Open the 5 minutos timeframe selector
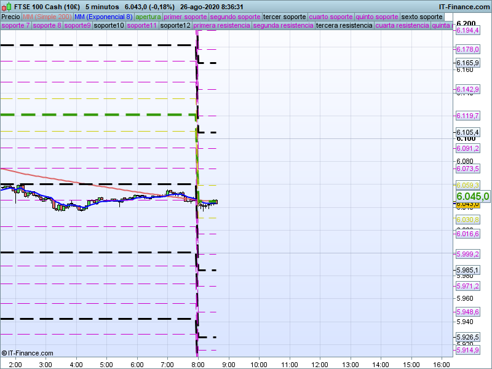 pyautogui.click(x=102, y=6)
